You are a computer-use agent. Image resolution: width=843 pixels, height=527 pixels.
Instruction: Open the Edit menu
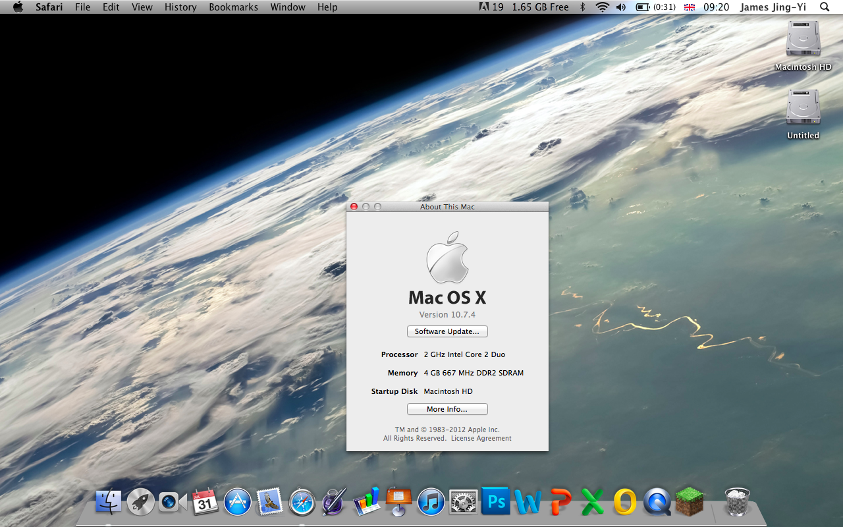(x=111, y=7)
